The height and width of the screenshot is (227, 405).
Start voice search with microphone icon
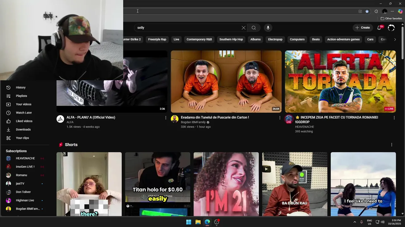coord(268,28)
